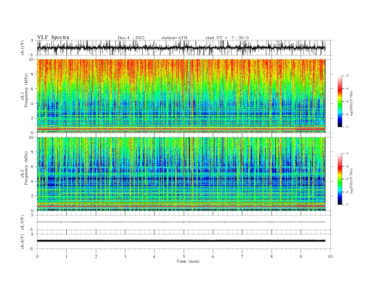Click the log(PSD) label of ch.1 color bar
The image size is (372, 288).
[x=351, y=103]
